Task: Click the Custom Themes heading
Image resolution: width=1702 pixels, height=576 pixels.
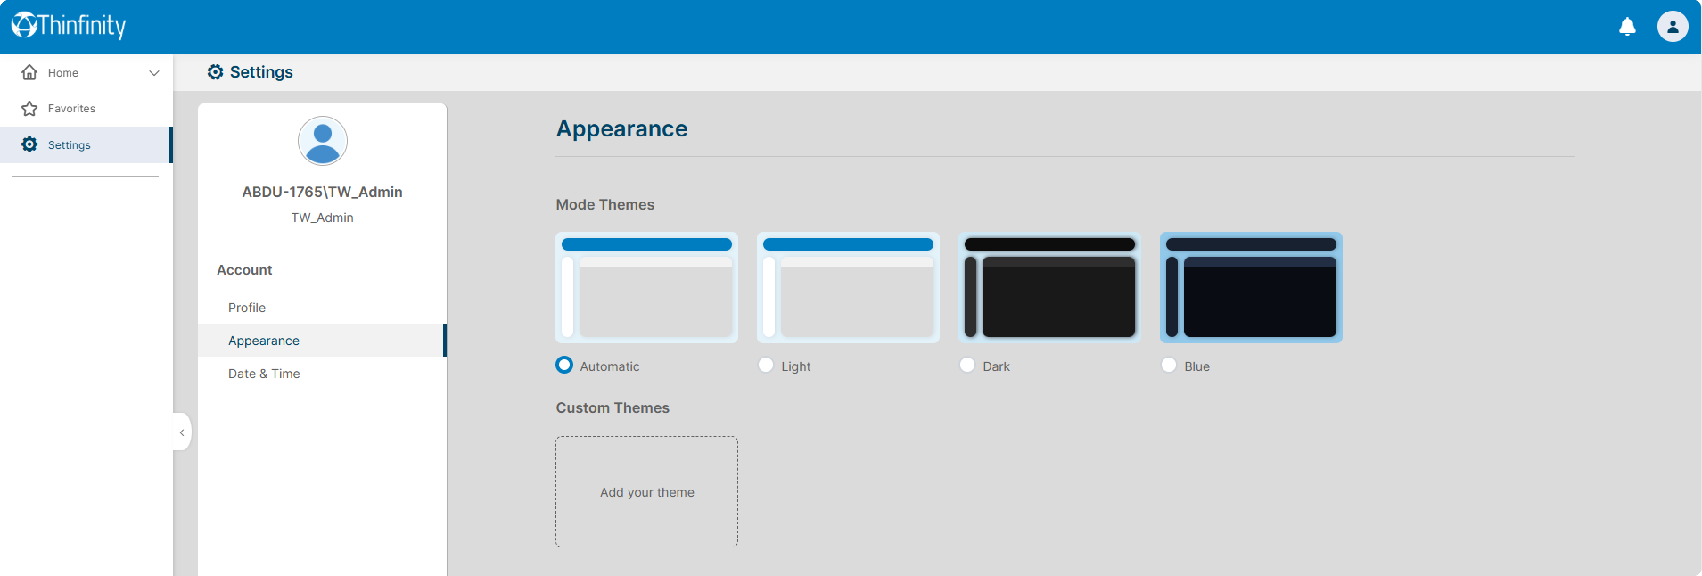Action: point(613,407)
